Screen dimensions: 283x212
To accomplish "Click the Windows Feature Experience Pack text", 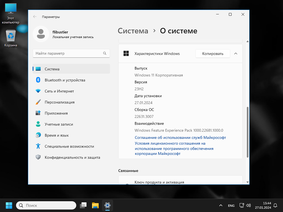I will coord(179,130).
